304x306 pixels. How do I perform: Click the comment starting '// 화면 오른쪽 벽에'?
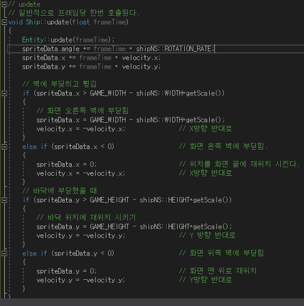pyautogui.click(x=82, y=111)
